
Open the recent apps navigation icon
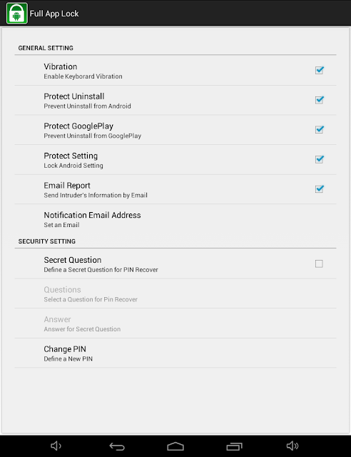coord(234,446)
